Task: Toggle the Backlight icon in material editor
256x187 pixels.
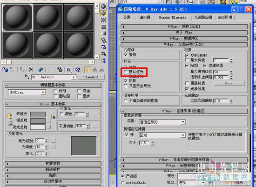Action: tap(103, 13)
